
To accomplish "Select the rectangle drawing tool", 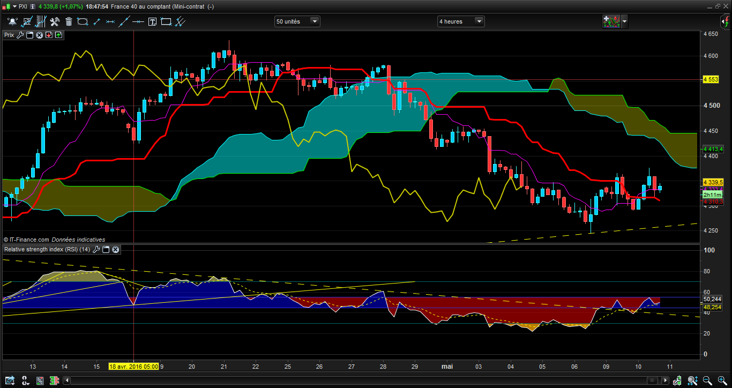I will pos(166,21).
